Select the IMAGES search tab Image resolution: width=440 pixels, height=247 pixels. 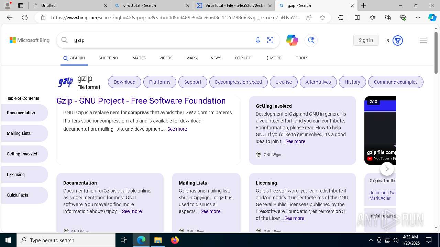tap(139, 58)
